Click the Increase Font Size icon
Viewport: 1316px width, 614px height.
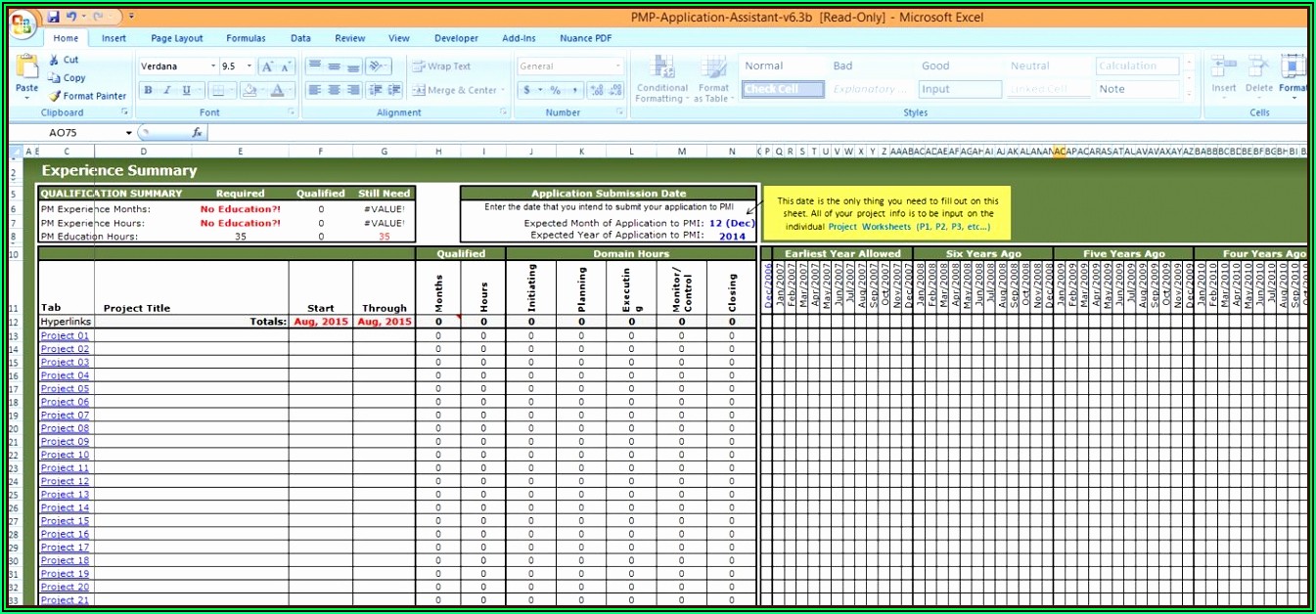(266, 66)
